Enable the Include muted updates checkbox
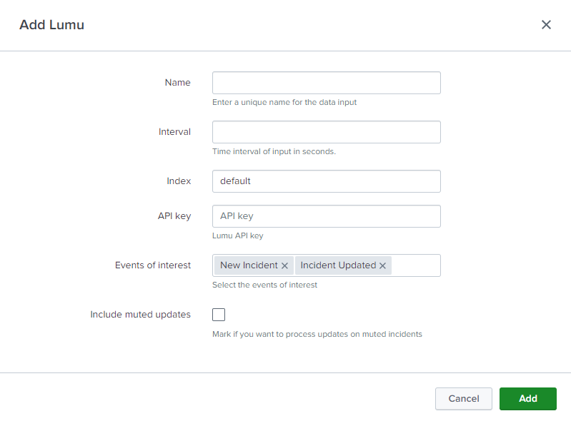Image resolution: width=571 pixels, height=421 pixels. coord(219,315)
